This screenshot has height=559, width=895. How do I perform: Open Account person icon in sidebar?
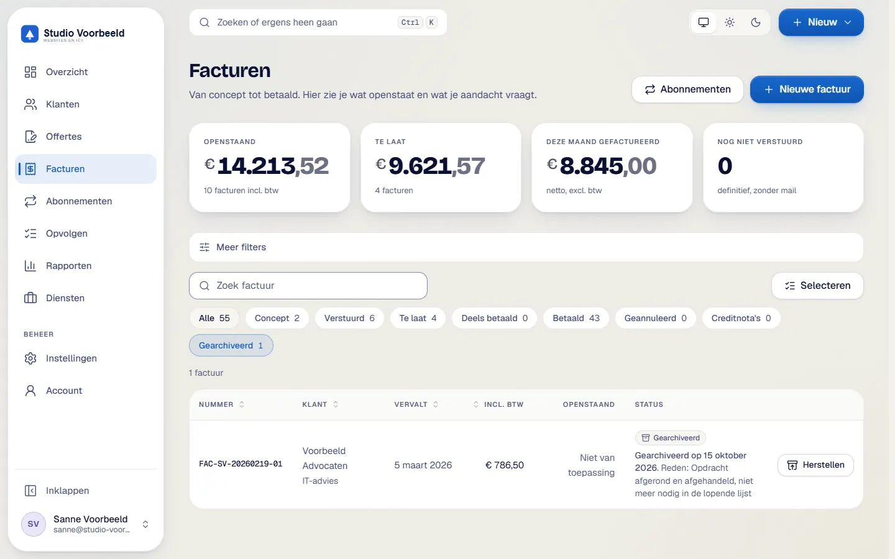click(30, 391)
